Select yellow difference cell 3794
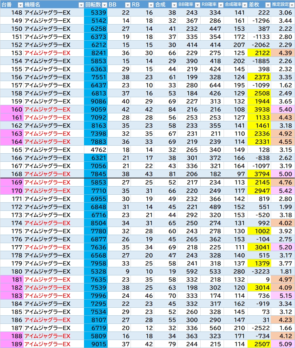295x348 pixels. pos(259,174)
